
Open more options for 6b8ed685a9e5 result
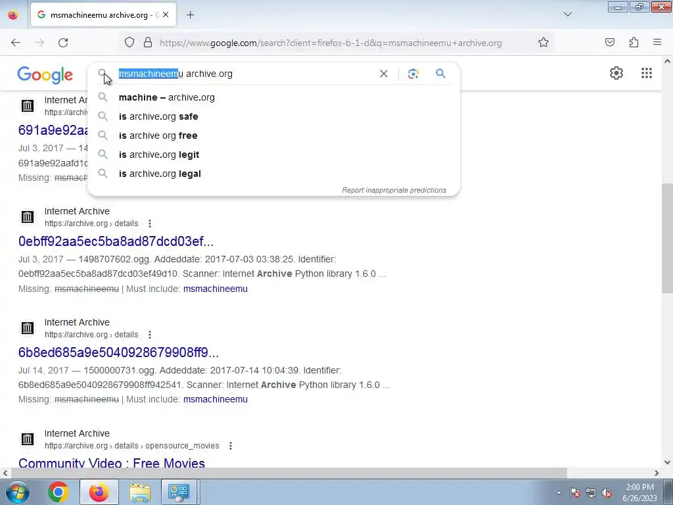point(149,335)
